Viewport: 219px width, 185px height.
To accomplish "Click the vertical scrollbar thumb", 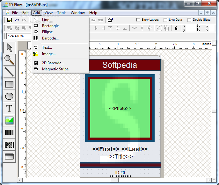I will pyautogui.click(x=214, y=111).
